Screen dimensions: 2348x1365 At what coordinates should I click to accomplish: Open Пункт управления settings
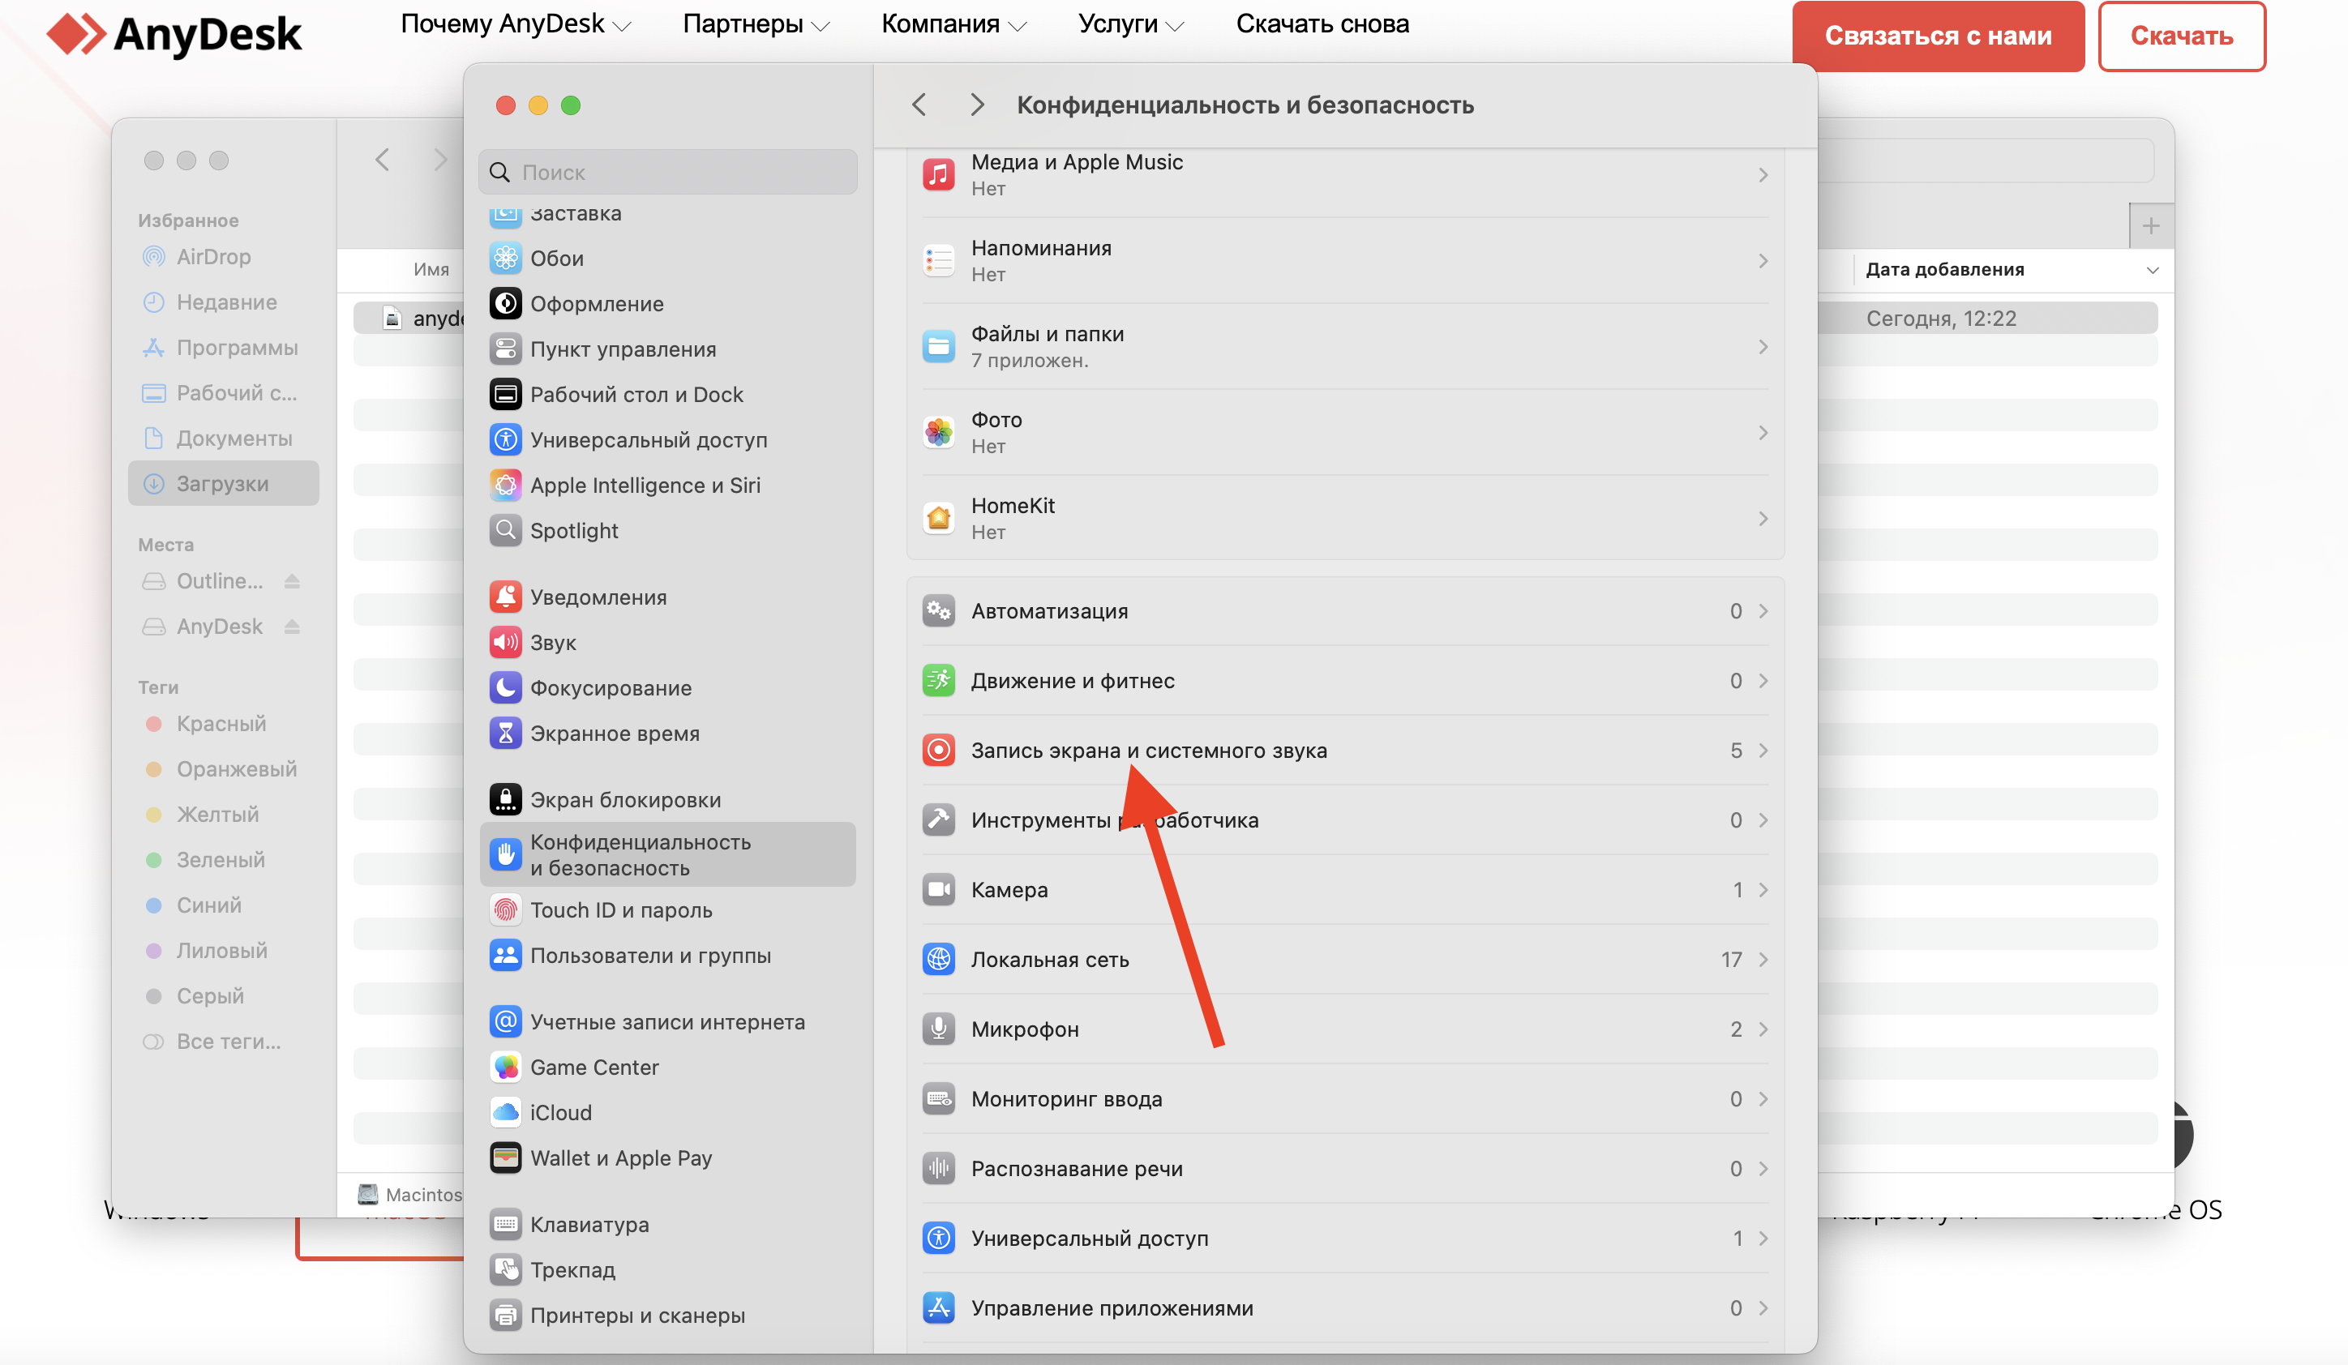(667, 349)
